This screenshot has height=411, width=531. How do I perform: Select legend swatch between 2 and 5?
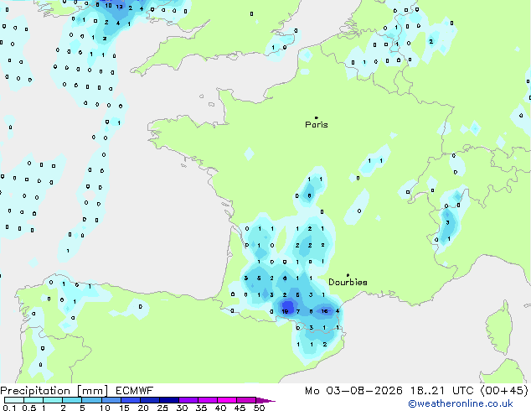(72, 400)
